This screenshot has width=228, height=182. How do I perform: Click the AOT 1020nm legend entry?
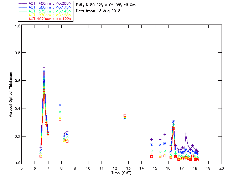click(45, 19)
